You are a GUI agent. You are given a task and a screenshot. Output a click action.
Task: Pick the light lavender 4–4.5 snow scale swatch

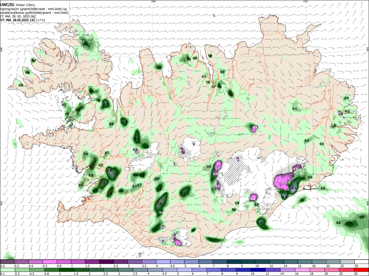[x=163, y=262]
